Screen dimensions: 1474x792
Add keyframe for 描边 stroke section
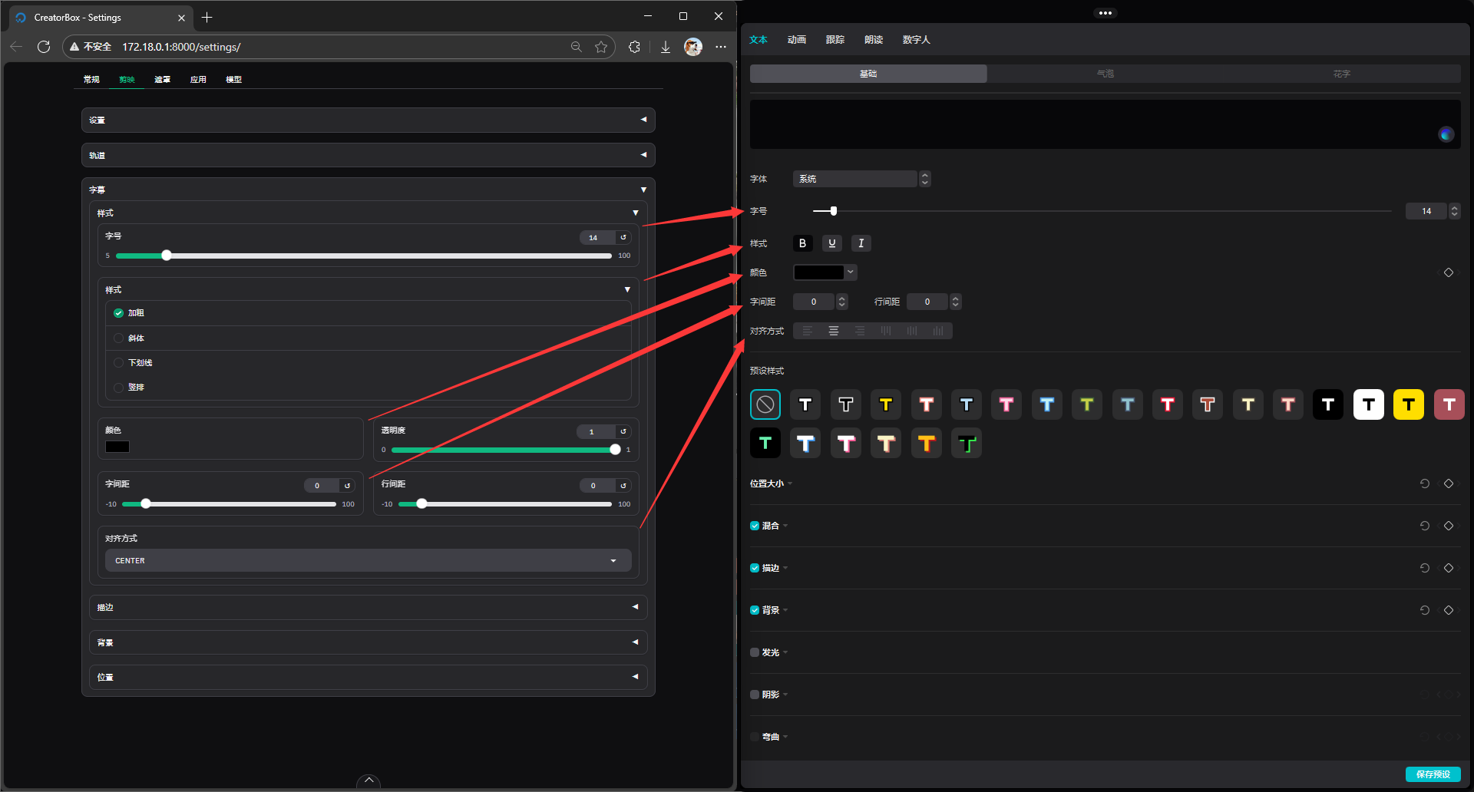point(1449,568)
